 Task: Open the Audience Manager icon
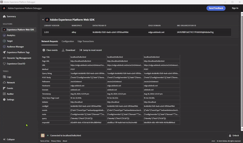click(x=4, y=47)
